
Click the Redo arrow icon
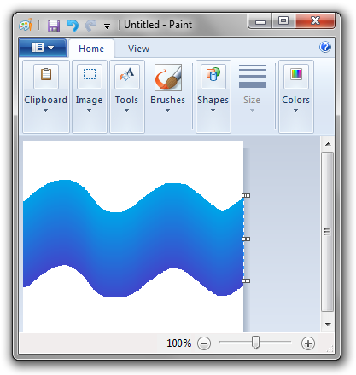point(91,26)
